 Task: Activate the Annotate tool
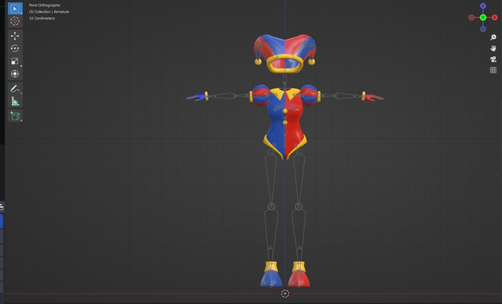pyautogui.click(x=15, y=90)
